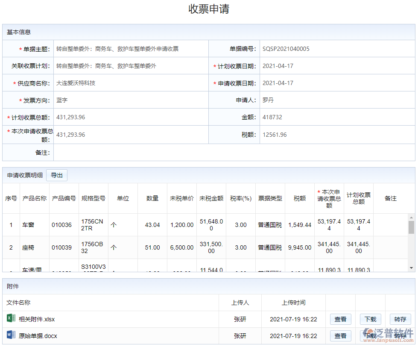Click the Excel icon beside 相关附件.xlsx
Screen dimensions: 418x347
tap(11, 318)
